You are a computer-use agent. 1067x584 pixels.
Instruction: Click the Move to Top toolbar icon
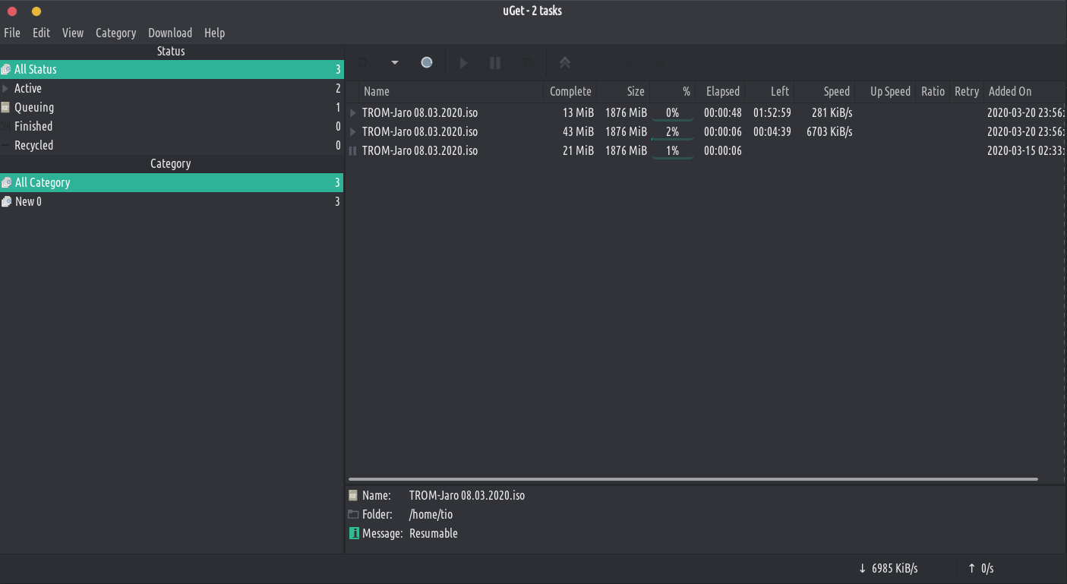(628, 63)
